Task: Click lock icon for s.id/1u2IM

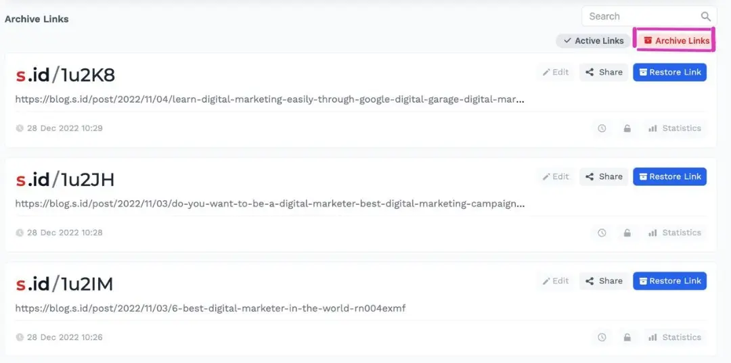Action: pyautogui.click(x=627, y=337)
